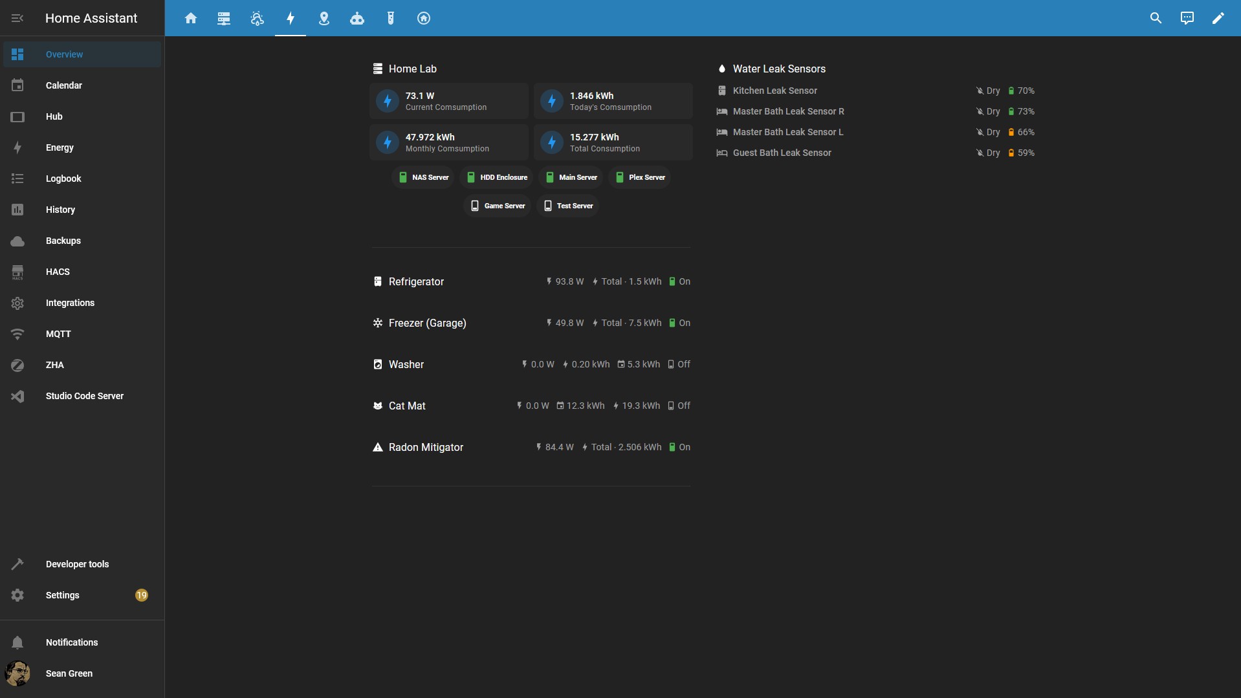Open the Home view tab
The image size is (1241, 698).
point(190,18)
